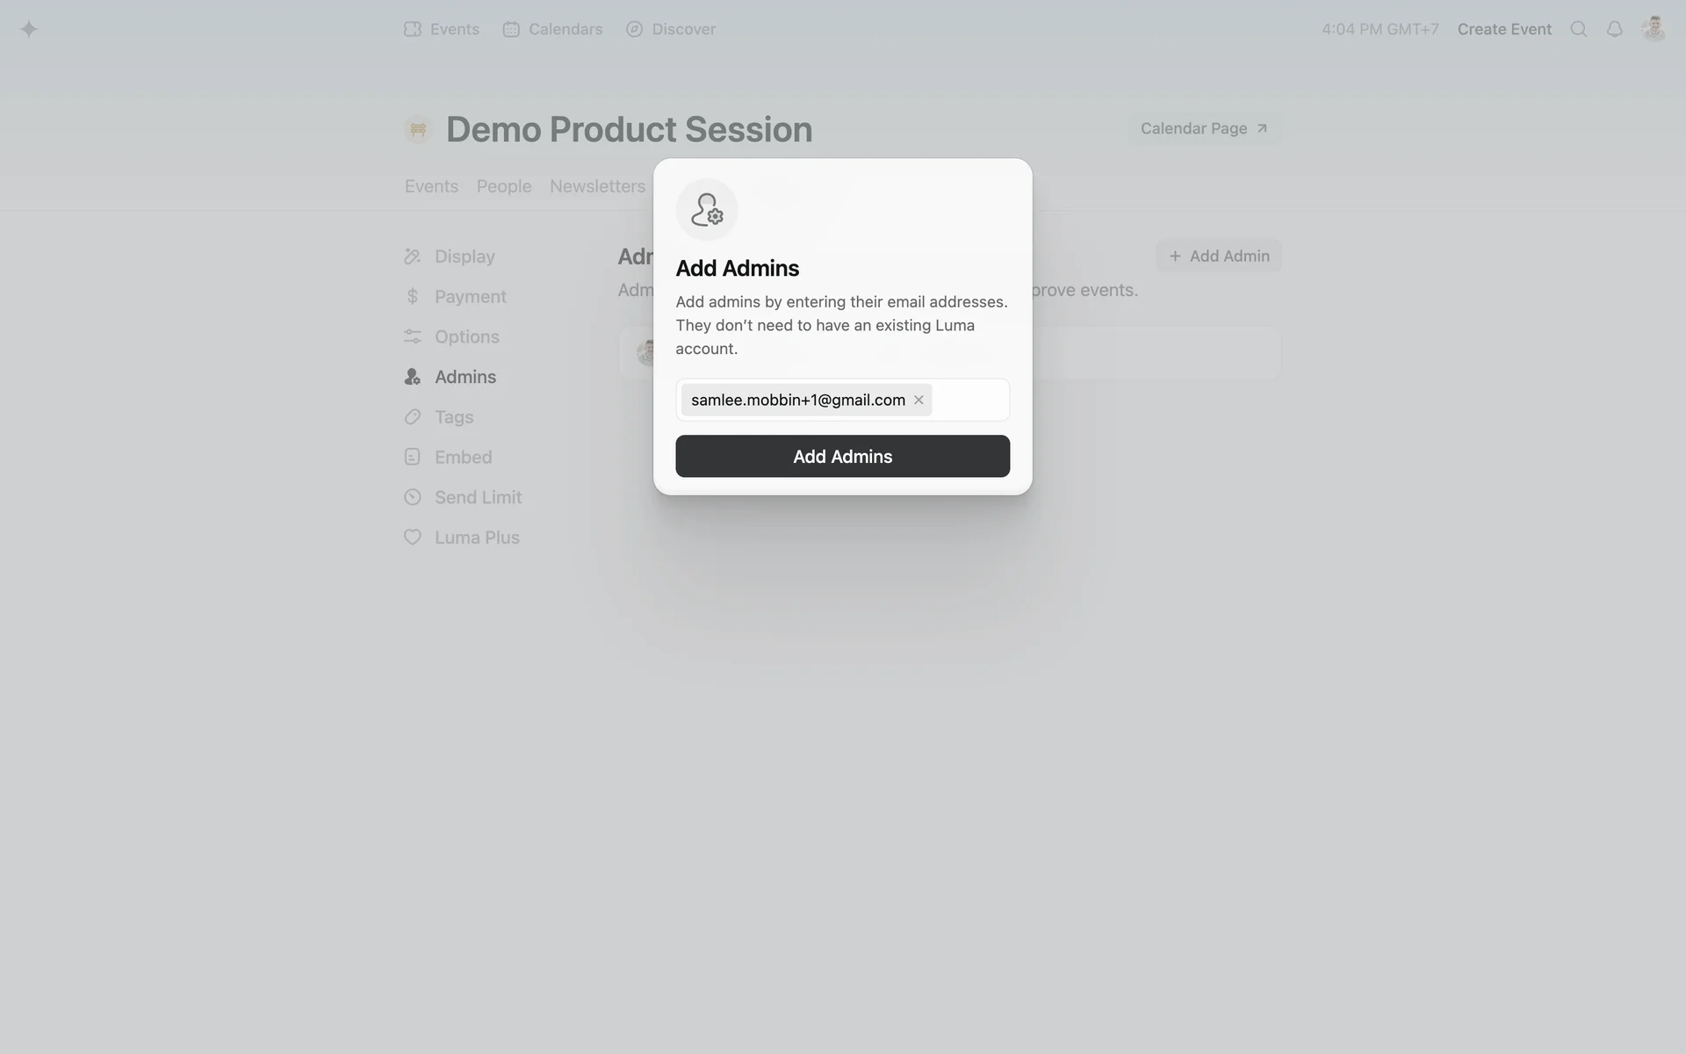Viewport: 1686px width, 1054px height.
Task: Open the Luma Plus section
Action: (x=461, y=538)
